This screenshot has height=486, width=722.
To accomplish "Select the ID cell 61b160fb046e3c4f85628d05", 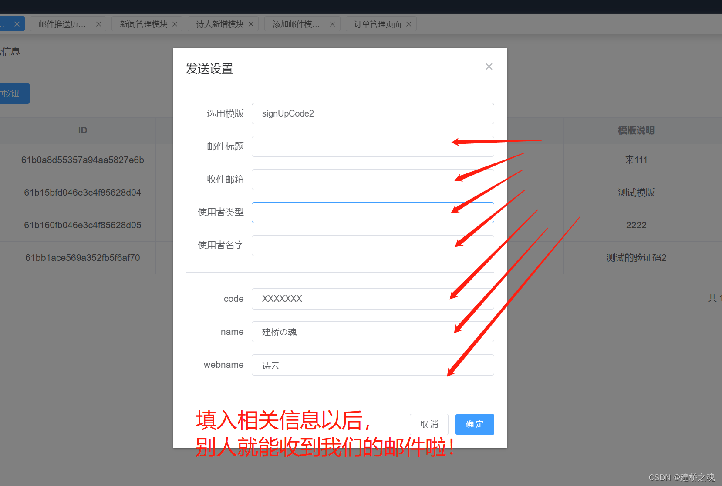I will [83, 225].
